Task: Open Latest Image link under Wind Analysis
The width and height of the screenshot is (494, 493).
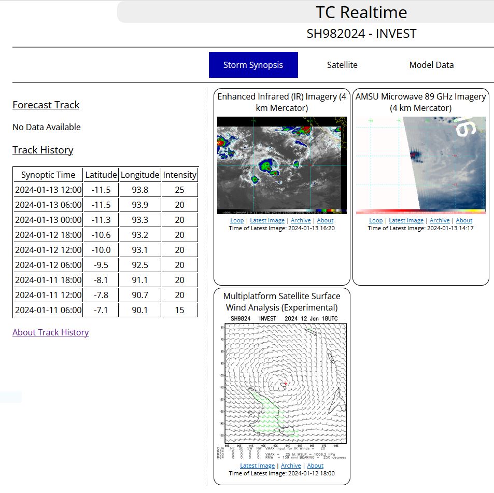Action: (258, 466)
